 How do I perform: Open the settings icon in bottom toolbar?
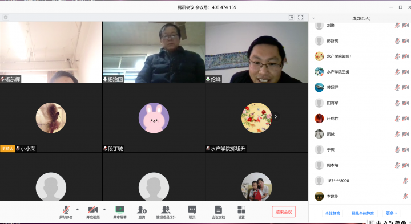[241, 210]
